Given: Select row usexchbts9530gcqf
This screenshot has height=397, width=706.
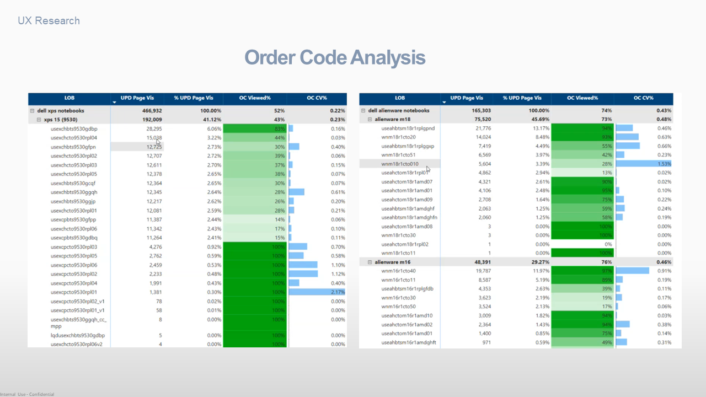Looking at the screenshot, I should [188, 183].
